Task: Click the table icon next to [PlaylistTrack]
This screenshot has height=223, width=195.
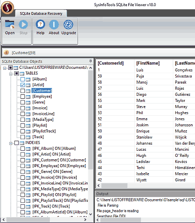Action: click(28, 131)
